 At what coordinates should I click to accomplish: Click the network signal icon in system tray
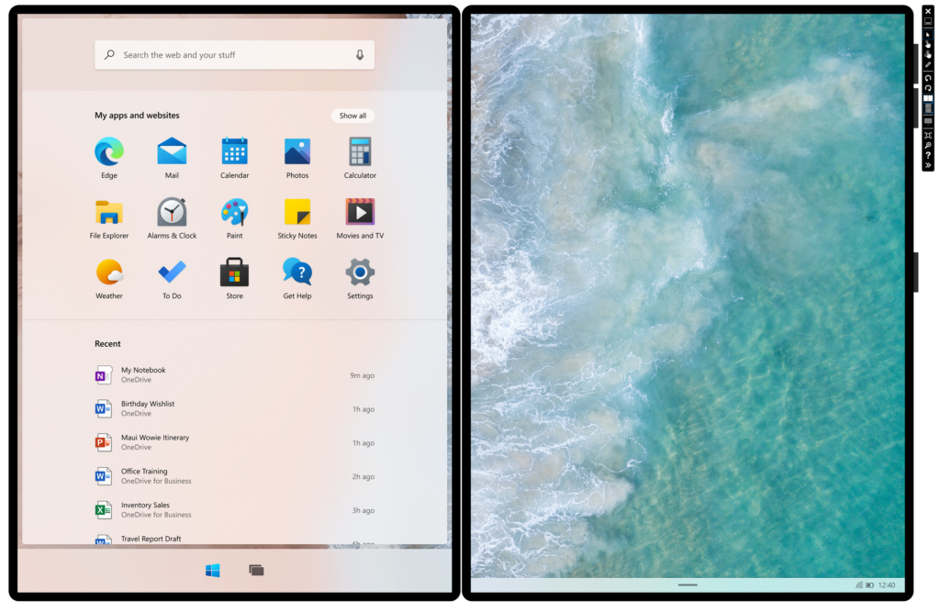859,585
